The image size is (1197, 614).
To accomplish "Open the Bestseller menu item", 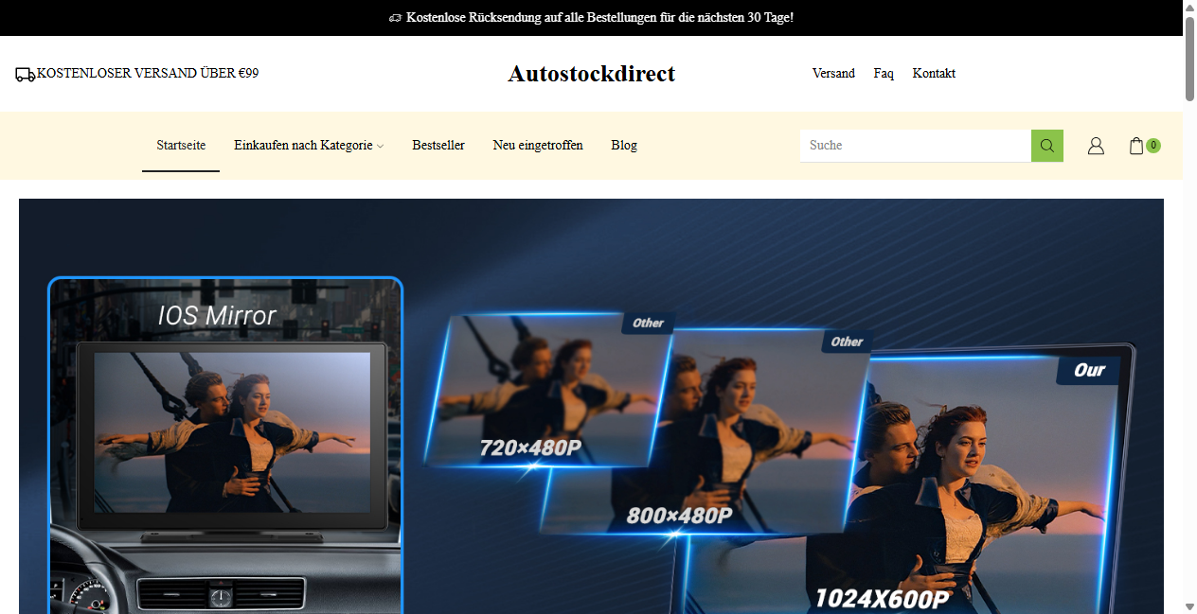I will click(x=438, y=146).
